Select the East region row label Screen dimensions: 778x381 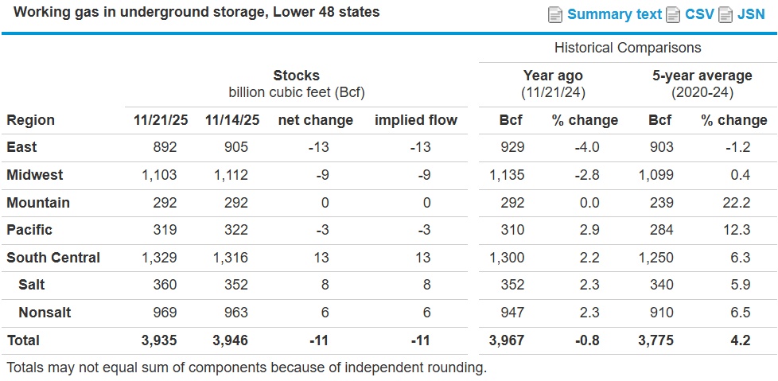click(21, 147)
